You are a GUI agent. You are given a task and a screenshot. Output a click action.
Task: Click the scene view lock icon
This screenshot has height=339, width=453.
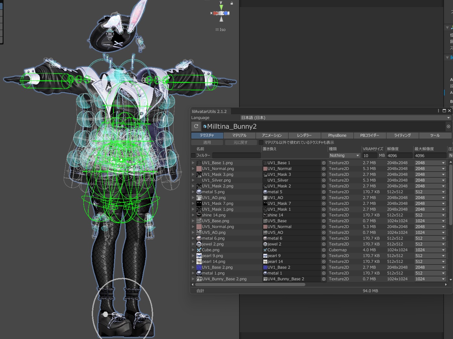click(x=232, y=3)
